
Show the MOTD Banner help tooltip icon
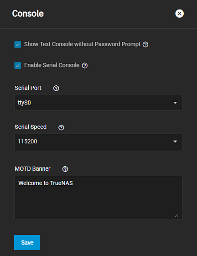click(x=65, y=169)
